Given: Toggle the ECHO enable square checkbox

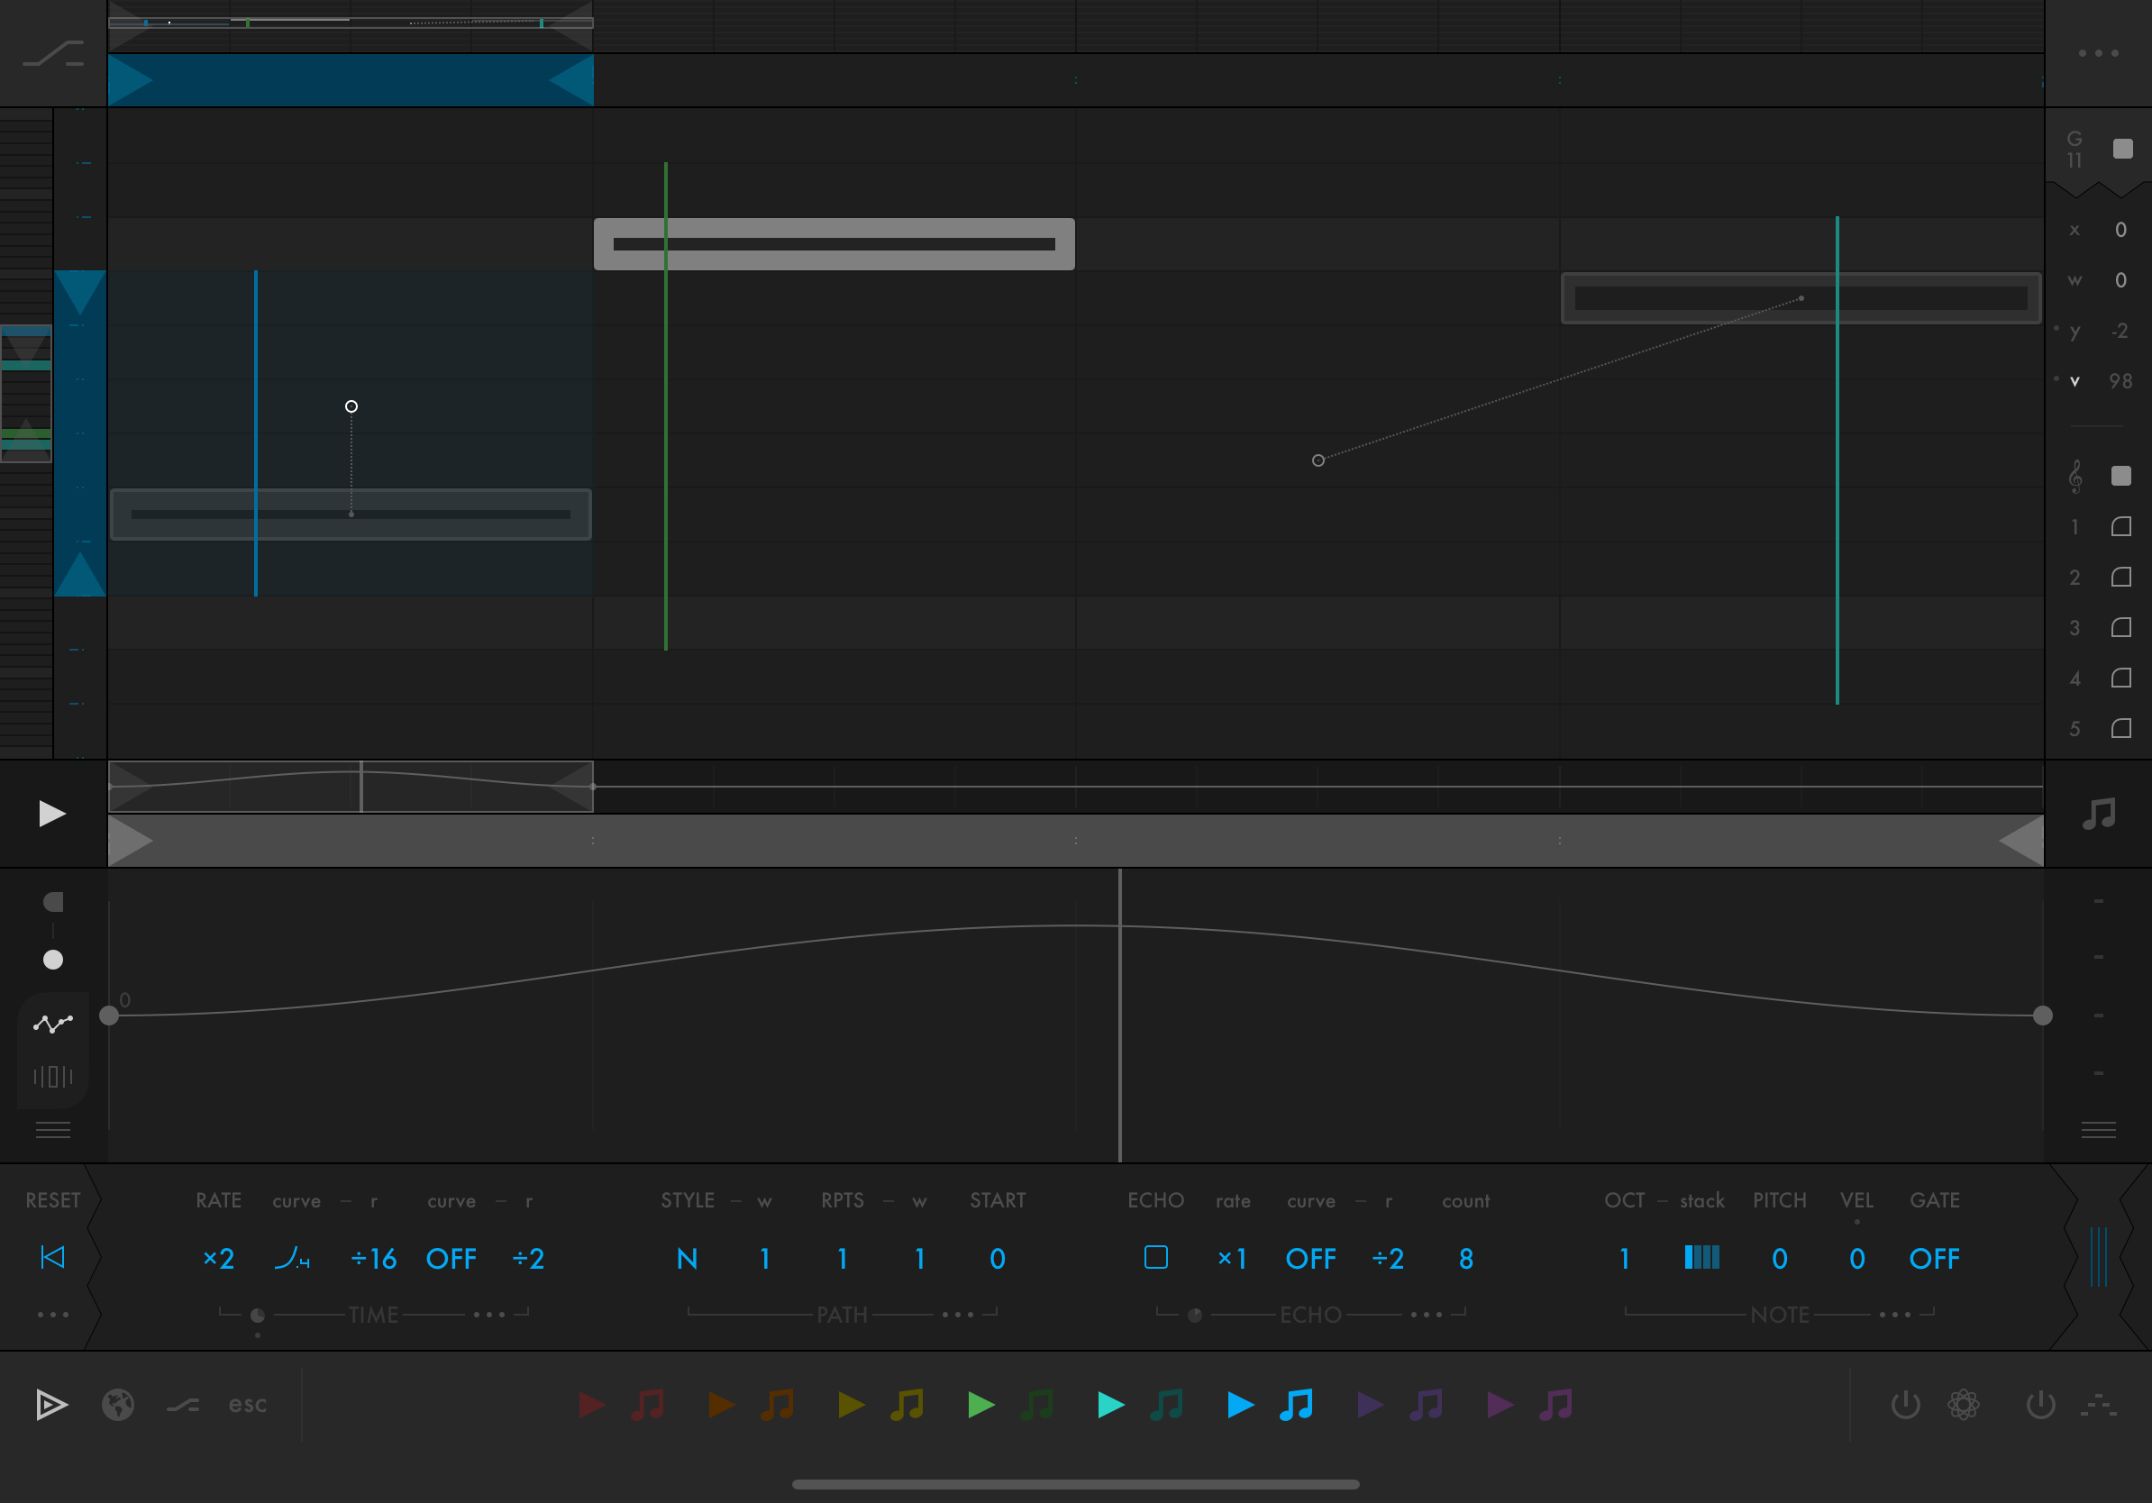Looking at the screenshot, I should pos(1155,1258).
